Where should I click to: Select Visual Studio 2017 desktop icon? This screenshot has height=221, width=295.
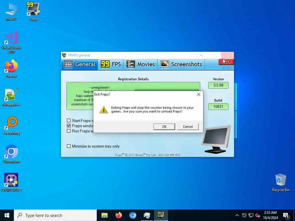pos(11,43)
